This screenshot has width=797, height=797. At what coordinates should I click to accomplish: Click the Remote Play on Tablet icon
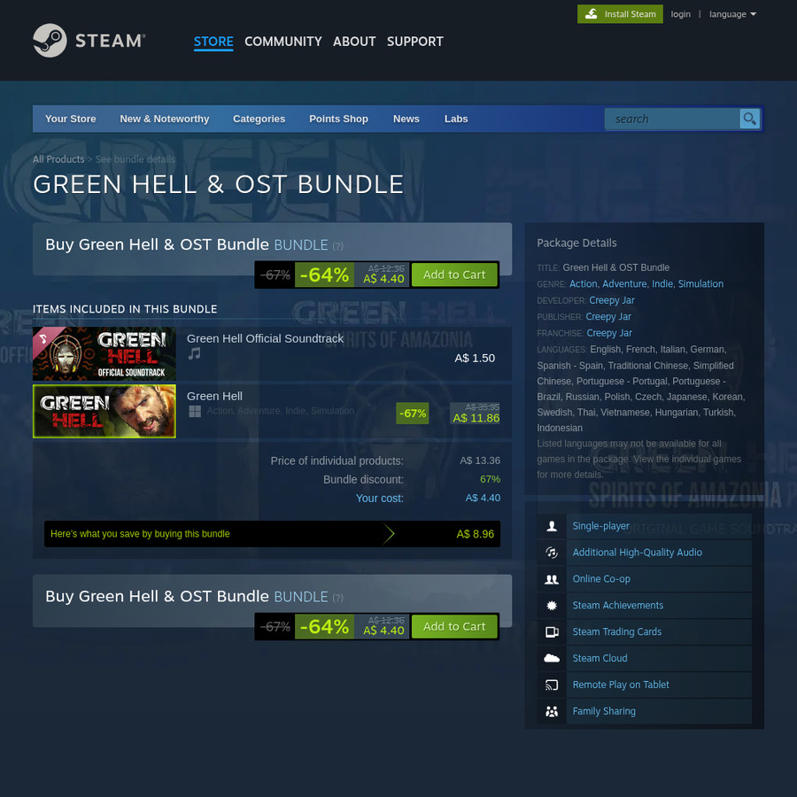pos(552,685)
